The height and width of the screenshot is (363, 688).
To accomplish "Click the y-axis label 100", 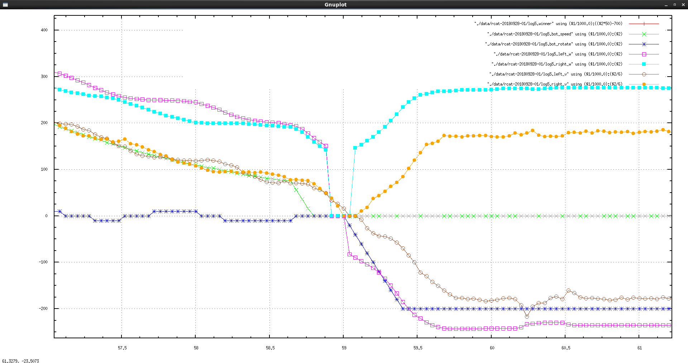I will (x=44, y=169).
